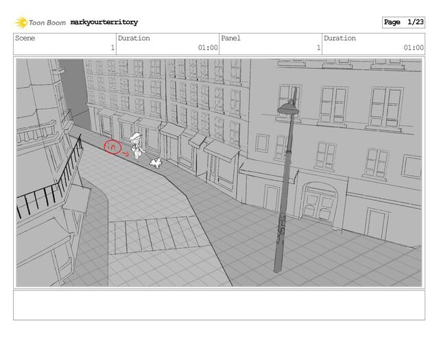The height and width of the screenshot is (340, 439).
Task: Select the Panel number field
Action: tap(270, 43)
